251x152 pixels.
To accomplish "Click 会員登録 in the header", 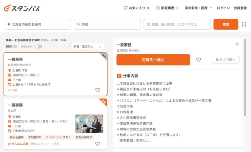I will pyautogui.click(x=240, y=8).
